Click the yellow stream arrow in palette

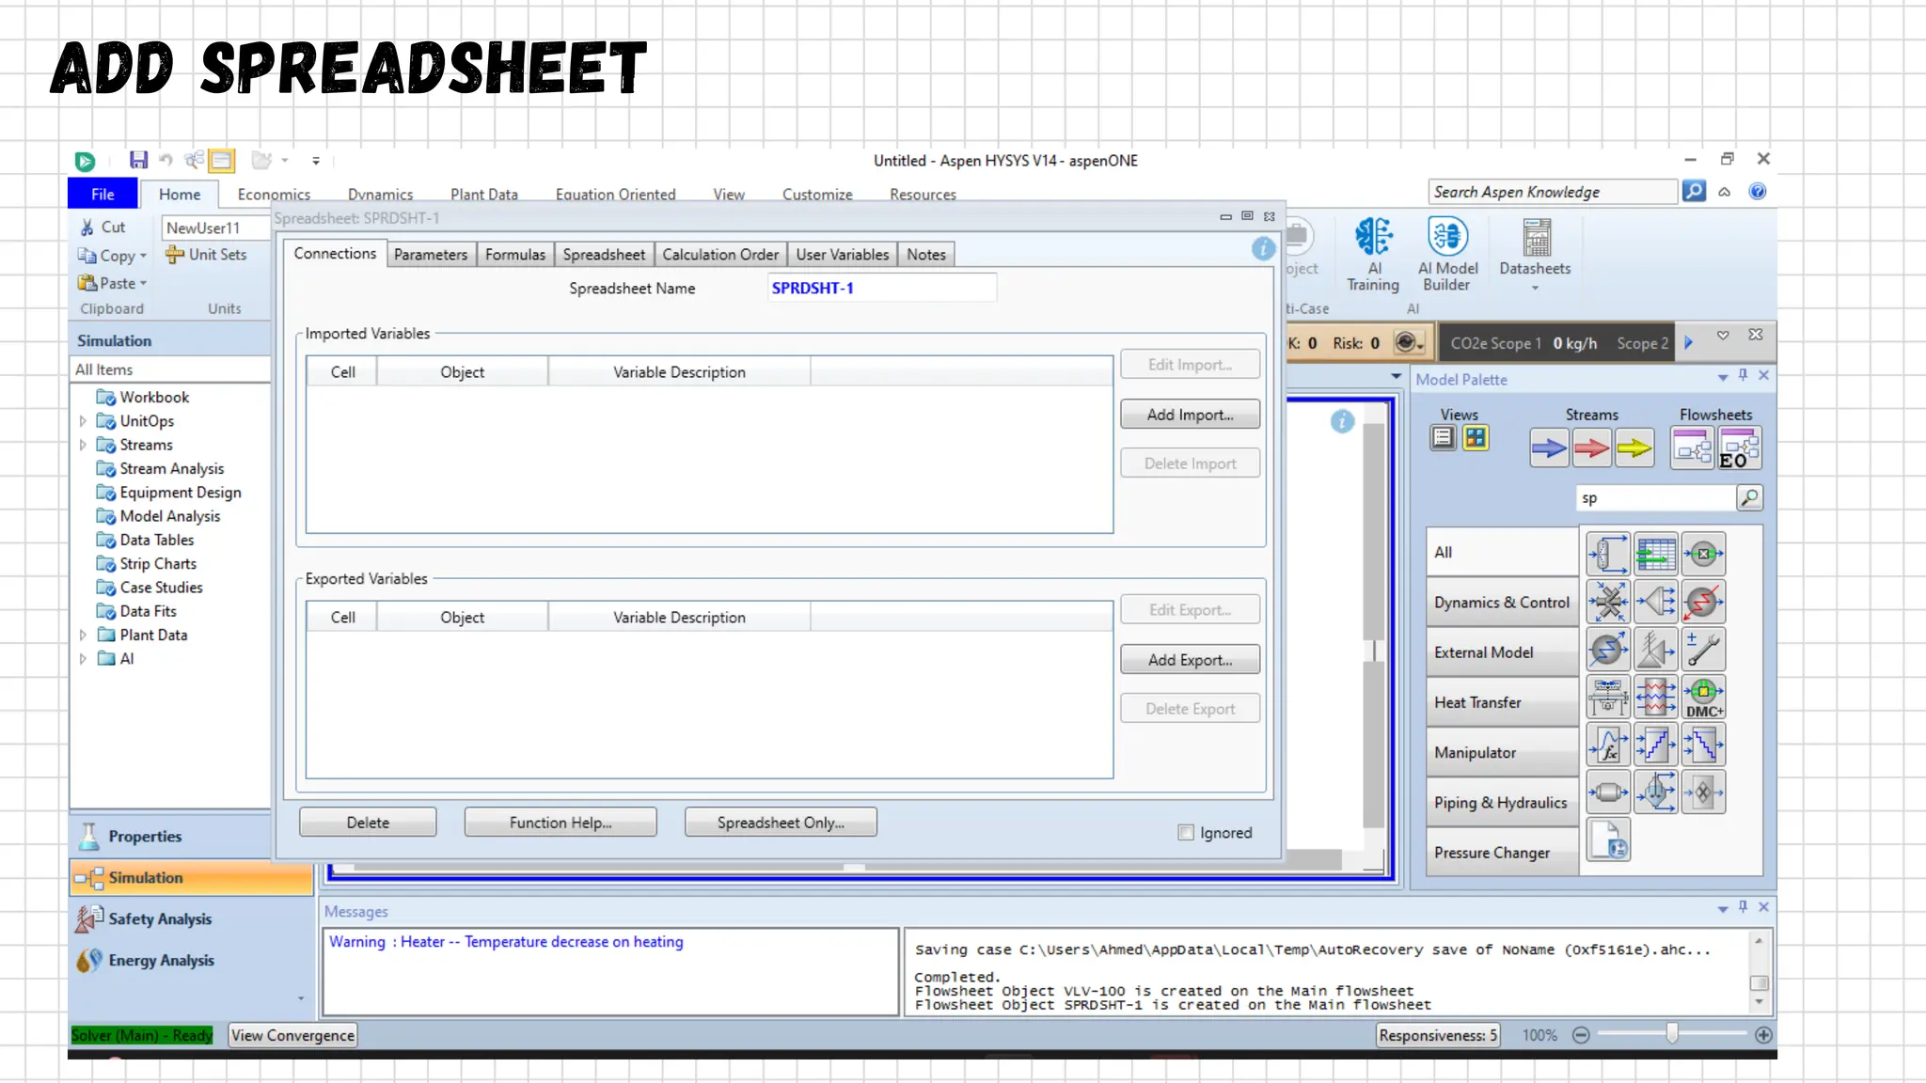(x=1634, y=448)
